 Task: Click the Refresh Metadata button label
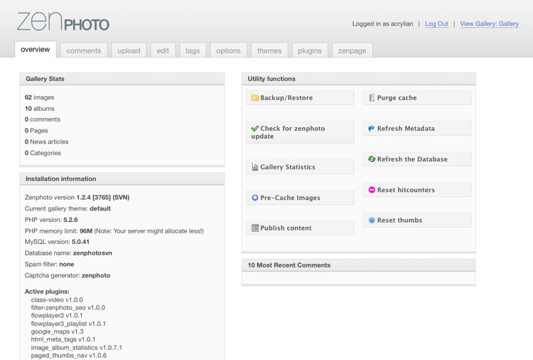coord(406,128)
